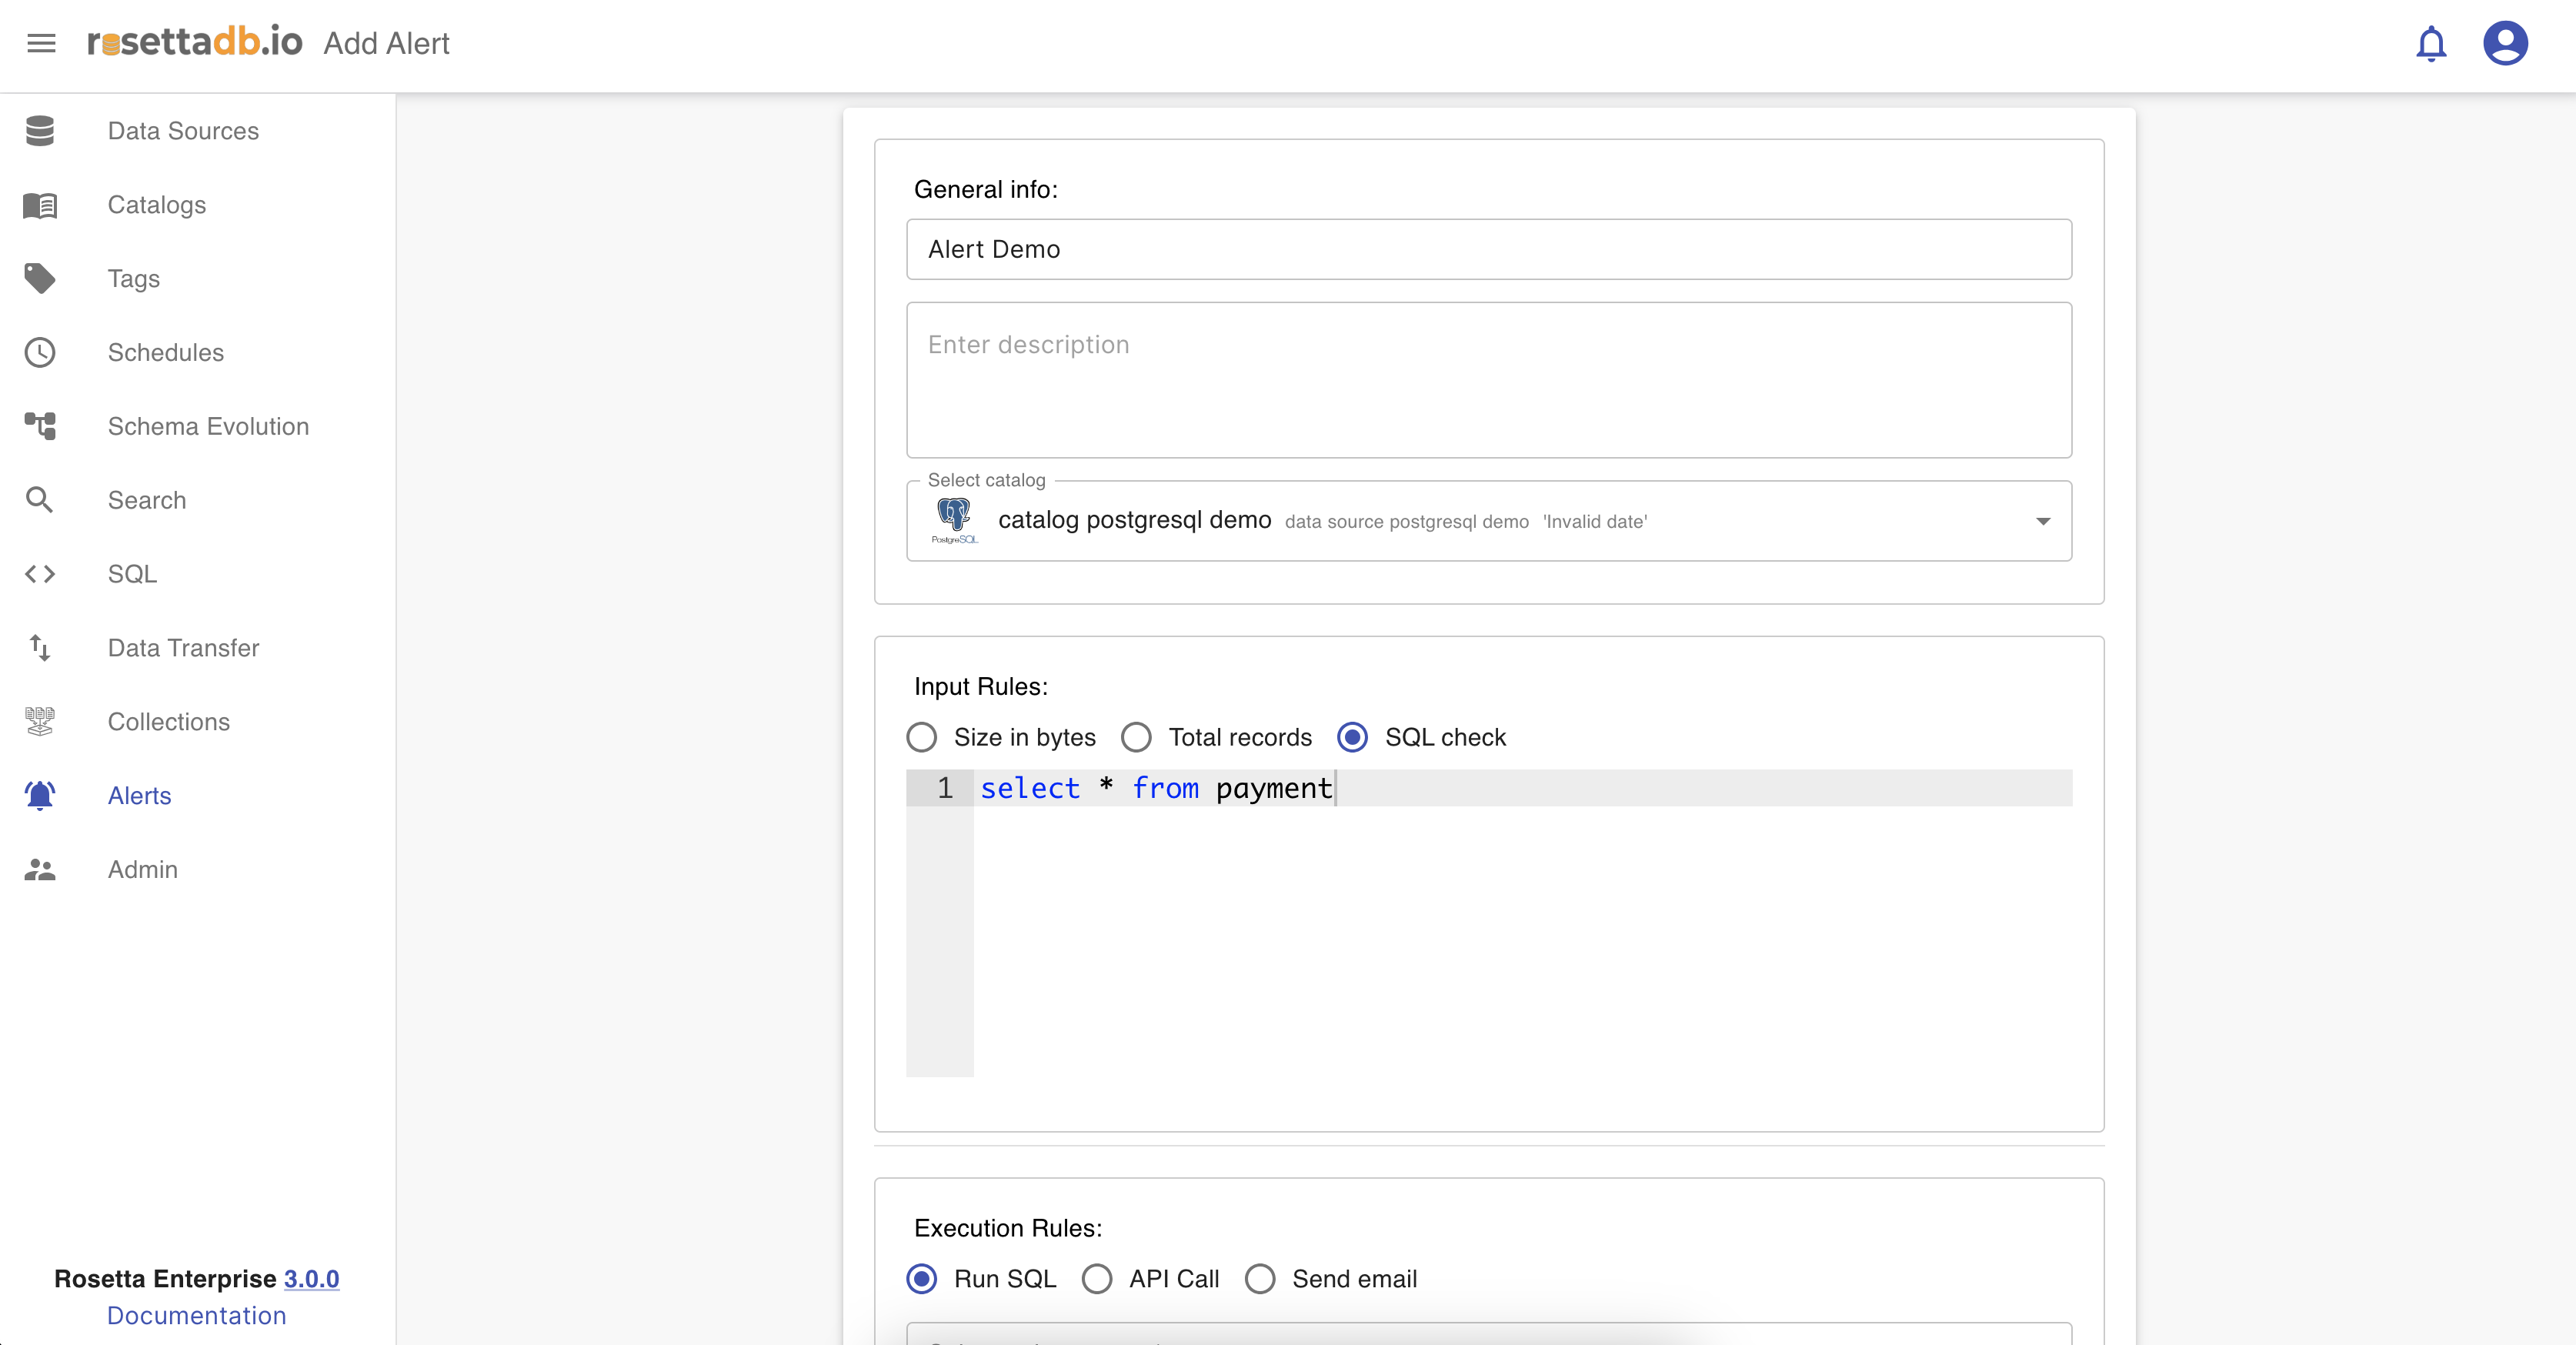Screen dimensions: 2576x1345
Task: Click the Catalogs book icon
Action: [x=40, y=205]
